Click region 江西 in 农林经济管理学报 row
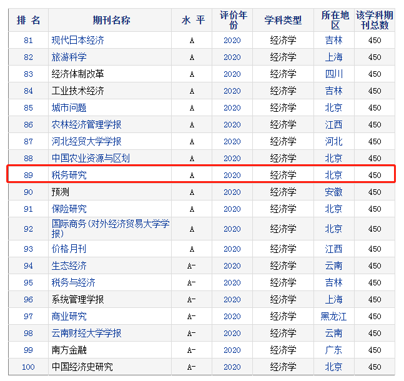The height and width of the screenshot is (381, 404). (x=333, y=124)
